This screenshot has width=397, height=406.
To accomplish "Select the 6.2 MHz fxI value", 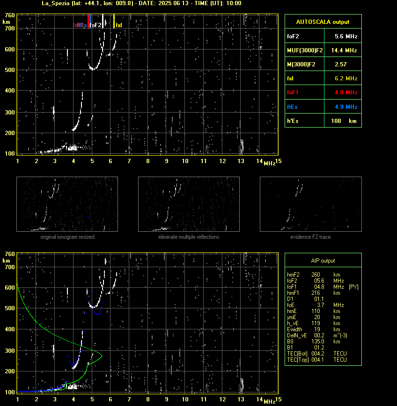I will pyautogui.click(x=346, y=78).
